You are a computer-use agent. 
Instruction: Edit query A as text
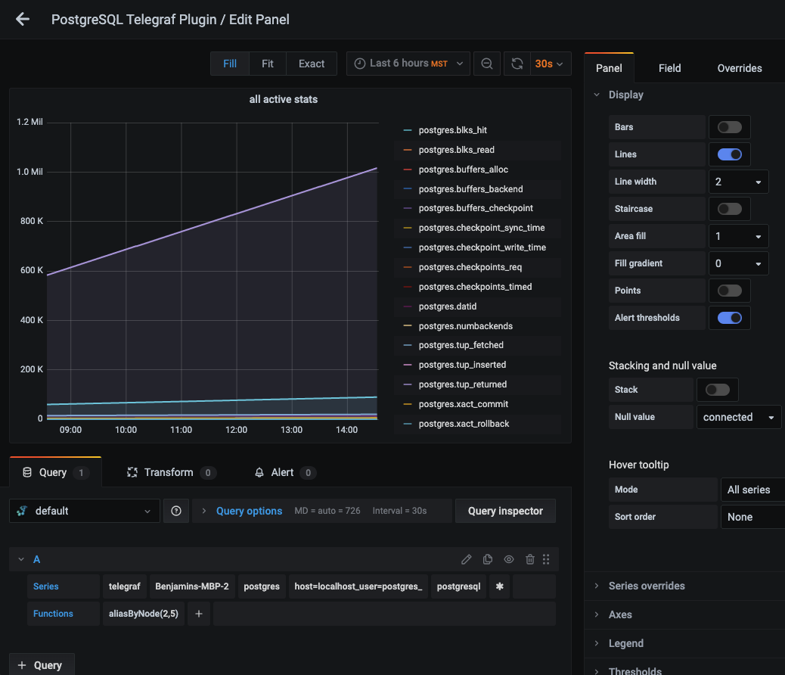point(466,559)
